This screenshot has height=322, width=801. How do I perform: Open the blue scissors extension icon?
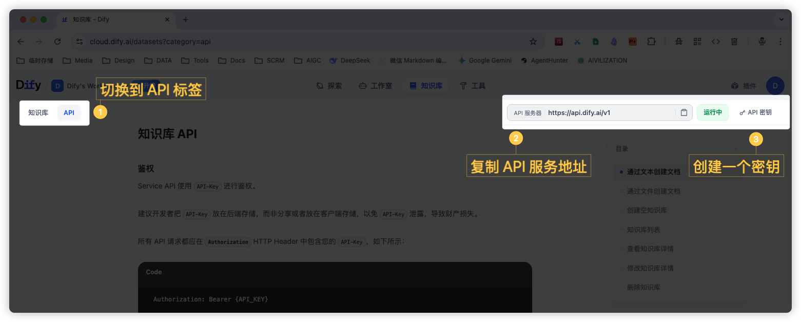tap(577, 42)
